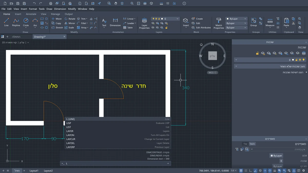Image resolution: width=308 pixels, height=173 pixels.
Task: Toggle ortho mode in status bar
Action: (251, 171)
